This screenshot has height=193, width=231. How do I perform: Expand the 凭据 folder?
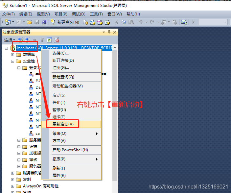point(19,147)
